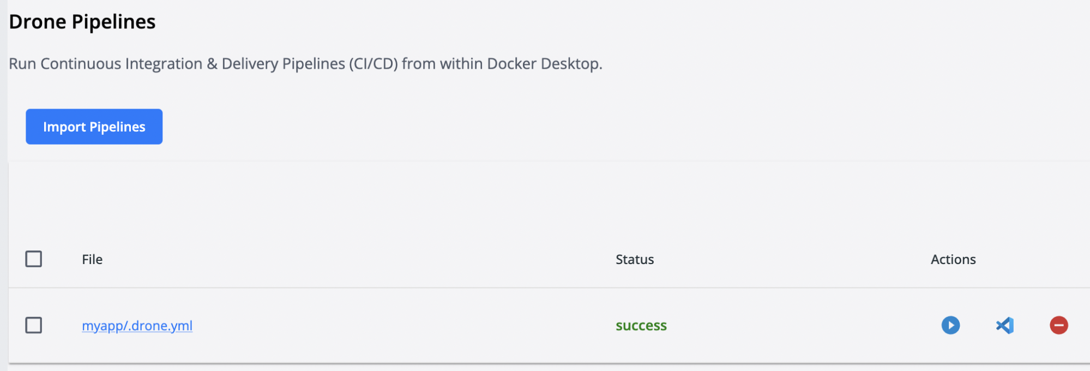The image size is (1090, 371).
Task: Start pipeline execution via blue circular arrow
Action: [x=950, y=325]
